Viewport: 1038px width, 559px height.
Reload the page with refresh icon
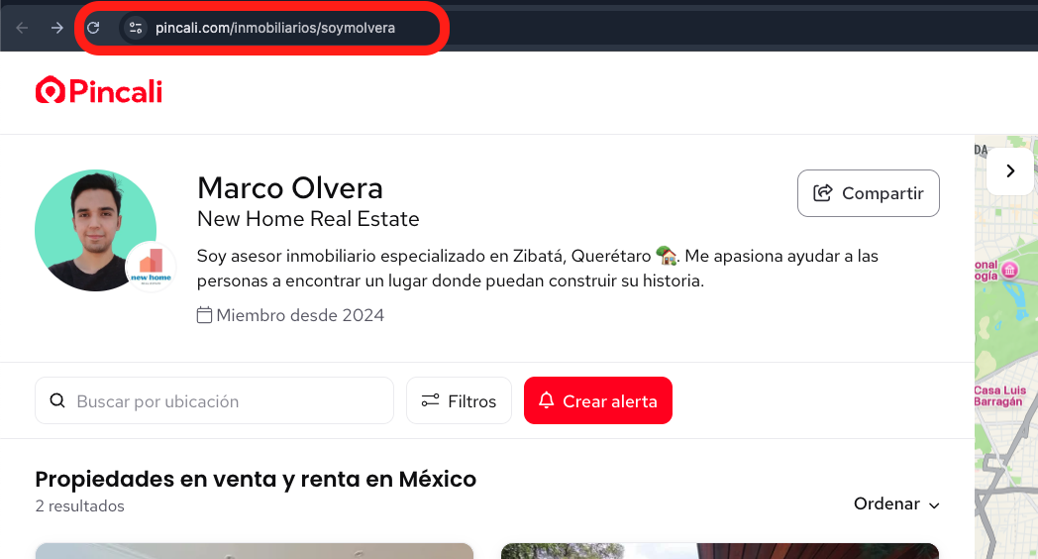(93, 28)
